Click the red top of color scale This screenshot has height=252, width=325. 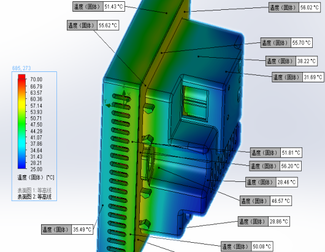click(21, 76)
